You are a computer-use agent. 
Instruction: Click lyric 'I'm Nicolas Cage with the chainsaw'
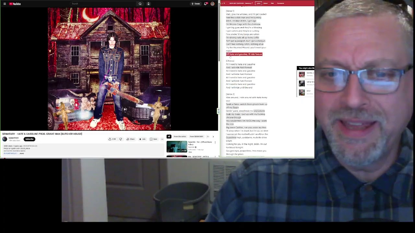pos(243,24)
